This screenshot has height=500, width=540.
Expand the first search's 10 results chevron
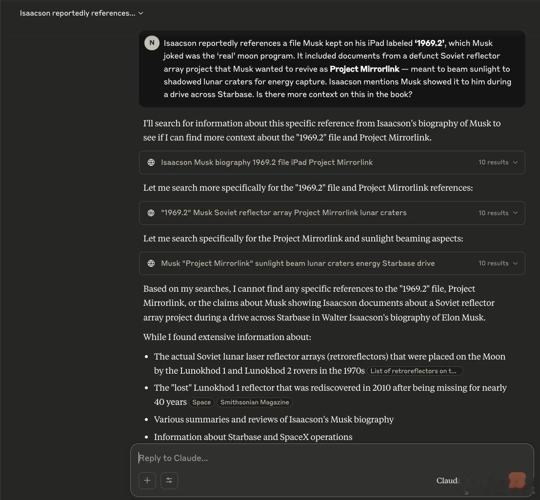tap(516, 162)
